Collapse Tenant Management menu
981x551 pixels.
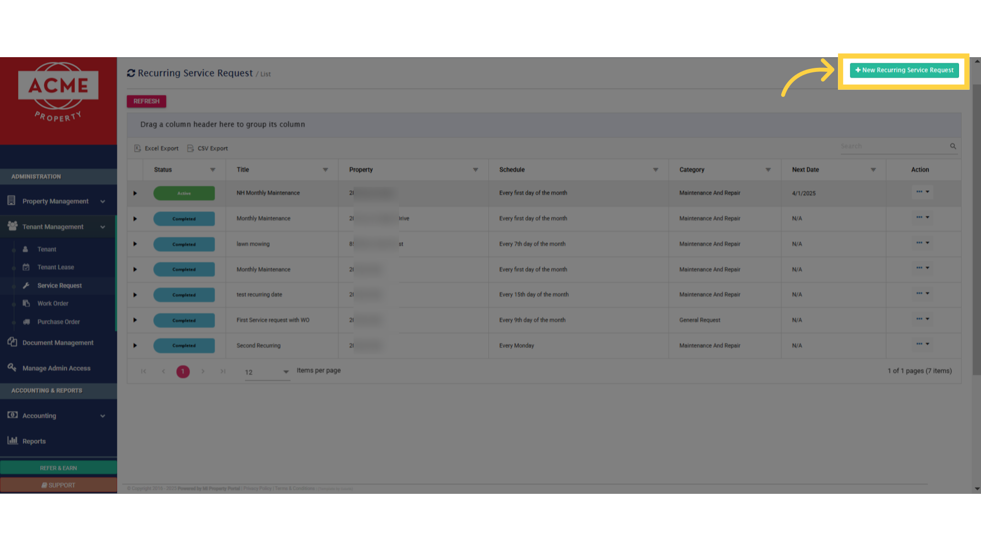(x=58, y=227)
